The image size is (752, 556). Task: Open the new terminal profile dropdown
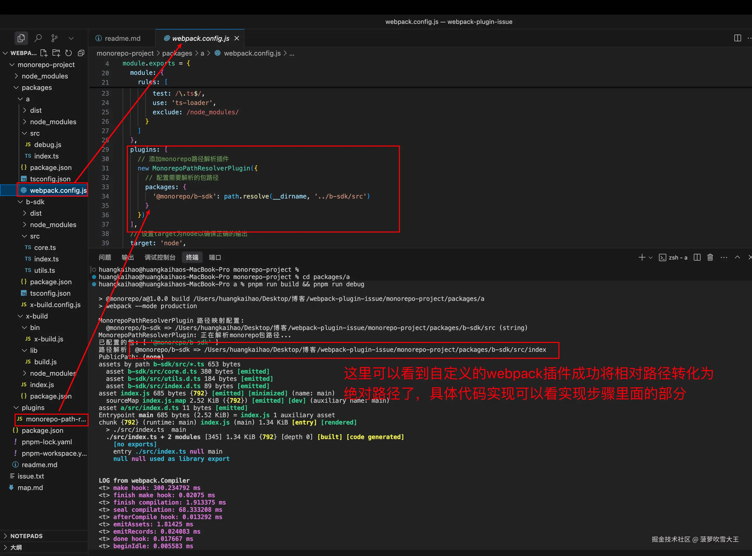(x=651, y=258)
